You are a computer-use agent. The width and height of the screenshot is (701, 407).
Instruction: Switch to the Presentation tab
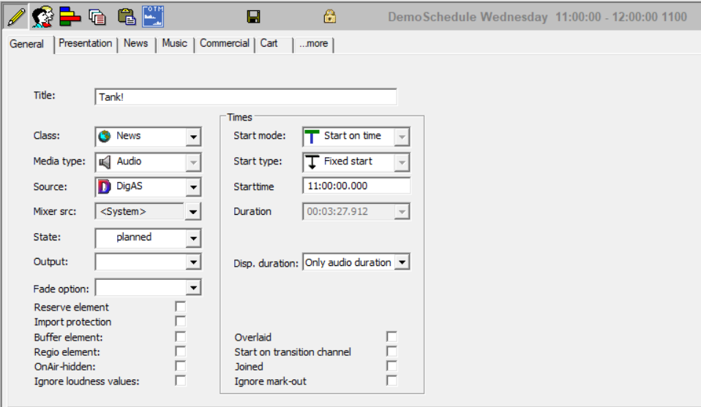[86, 44]
